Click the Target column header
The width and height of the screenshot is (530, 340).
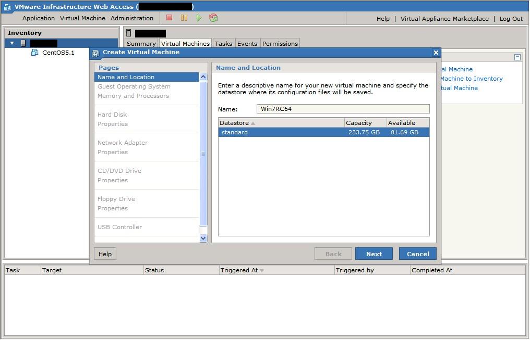pyautogui.click(x=92, y=270)
